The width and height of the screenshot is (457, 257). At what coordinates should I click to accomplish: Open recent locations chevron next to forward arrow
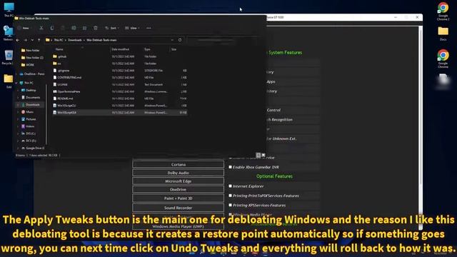tap(32, 40)
